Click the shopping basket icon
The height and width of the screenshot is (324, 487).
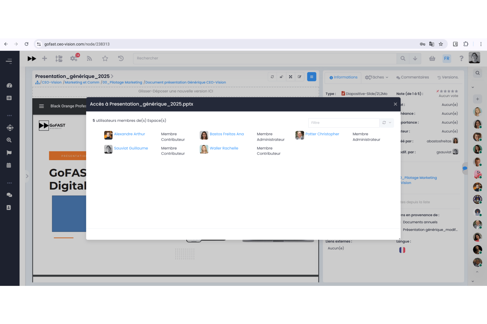point(432,59)
